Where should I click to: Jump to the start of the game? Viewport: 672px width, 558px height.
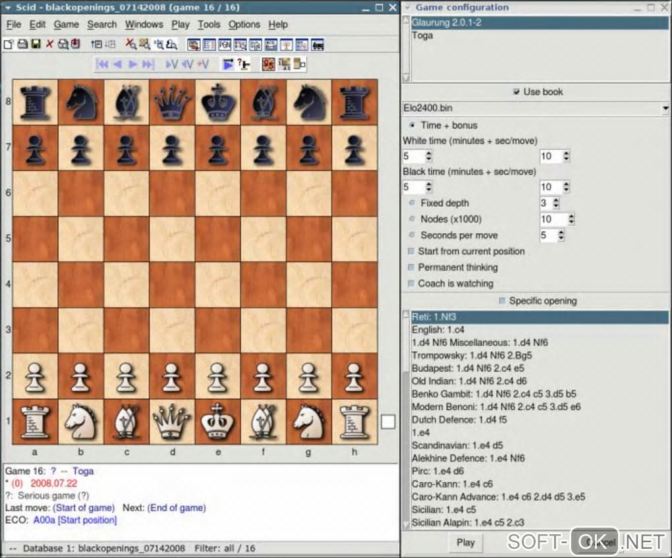(102, 65)
